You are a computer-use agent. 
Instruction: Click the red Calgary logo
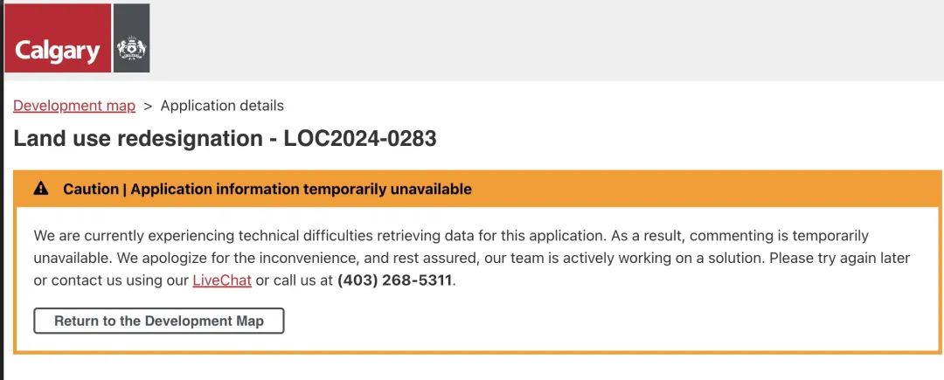click(58, 38)
